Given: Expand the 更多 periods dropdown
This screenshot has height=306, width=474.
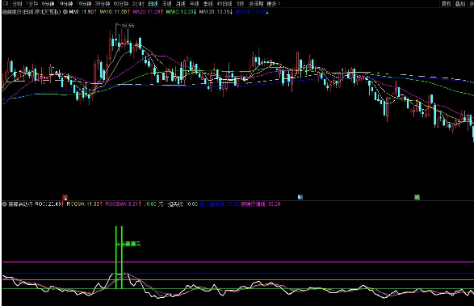Looking at the screenshot, I should coord(274,3).
